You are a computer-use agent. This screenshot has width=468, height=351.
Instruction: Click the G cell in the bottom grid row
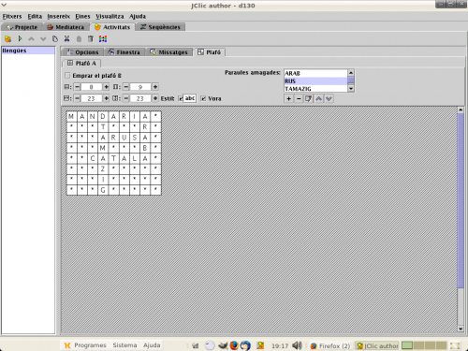tap(103, 190)
